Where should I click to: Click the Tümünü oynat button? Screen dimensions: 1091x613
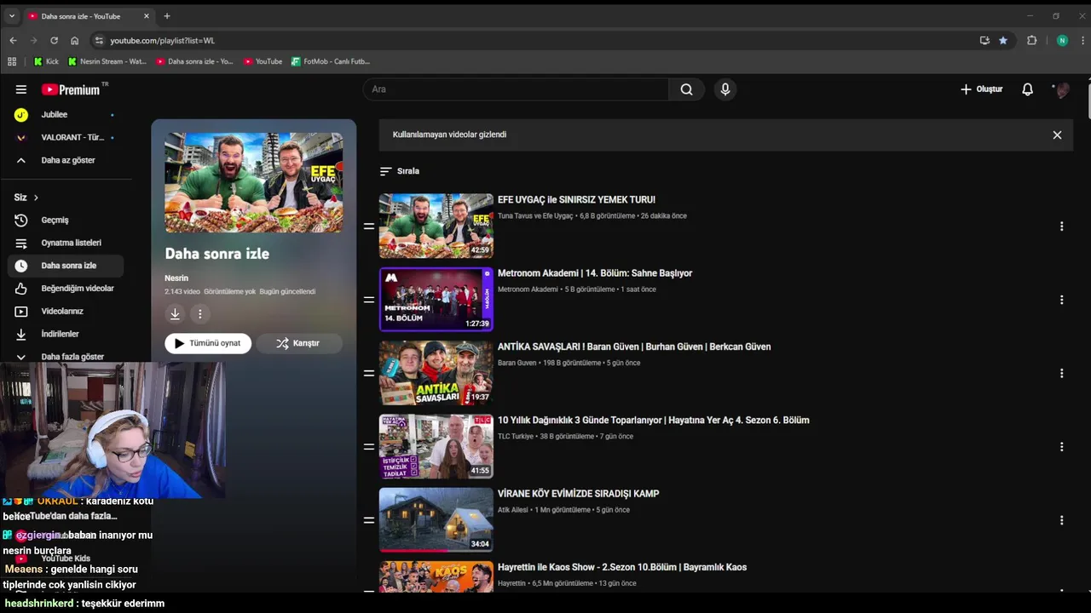point(208,343)
